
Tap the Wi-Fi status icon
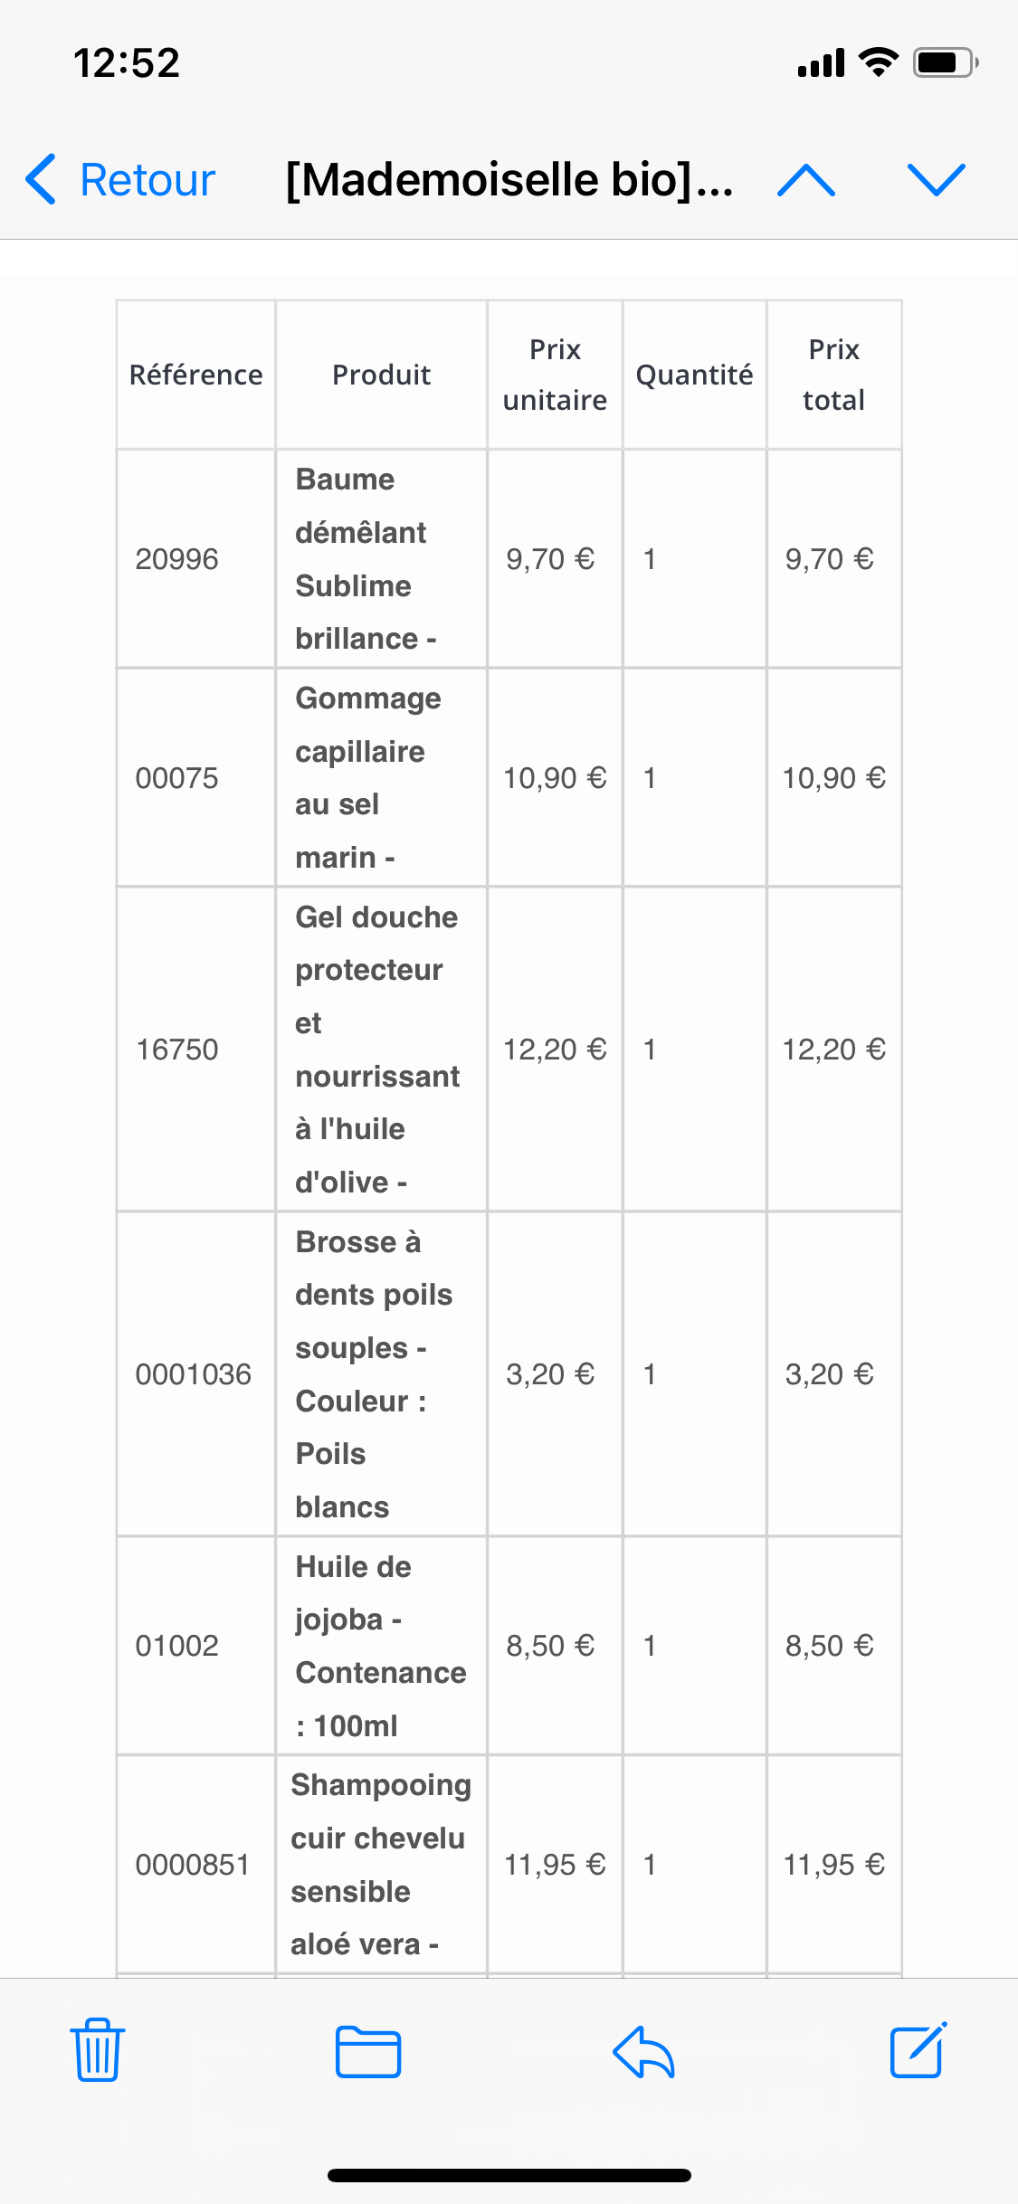click(x=878, y=62)
